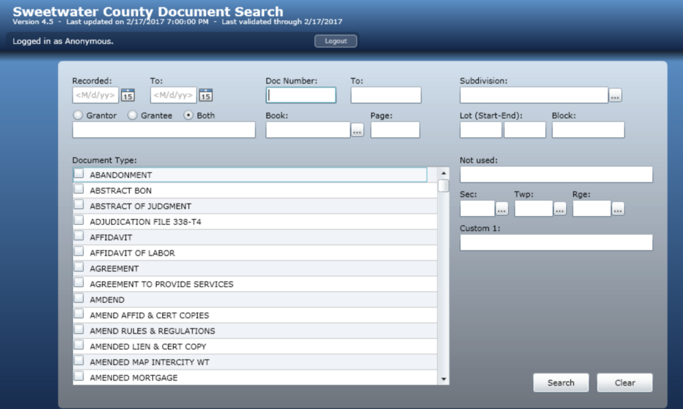Open the calendar picker for the To date
Screen dimensions: 683x409
pos(206,95)
